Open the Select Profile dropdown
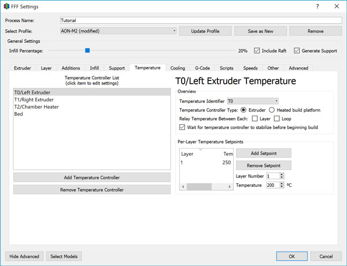The height and width of the screenshot is (266, 347). [x=118, y=31]
